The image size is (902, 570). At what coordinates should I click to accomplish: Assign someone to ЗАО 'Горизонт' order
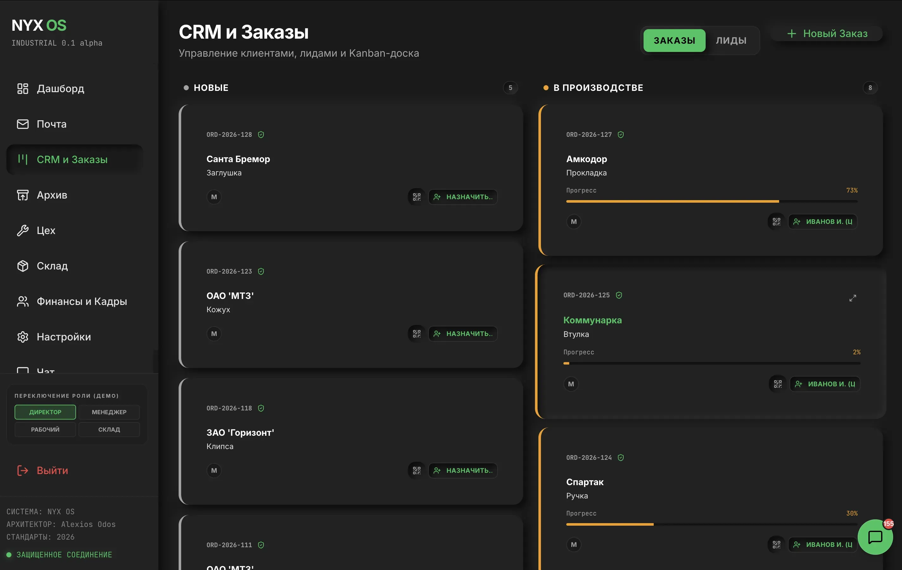[463, 470]
